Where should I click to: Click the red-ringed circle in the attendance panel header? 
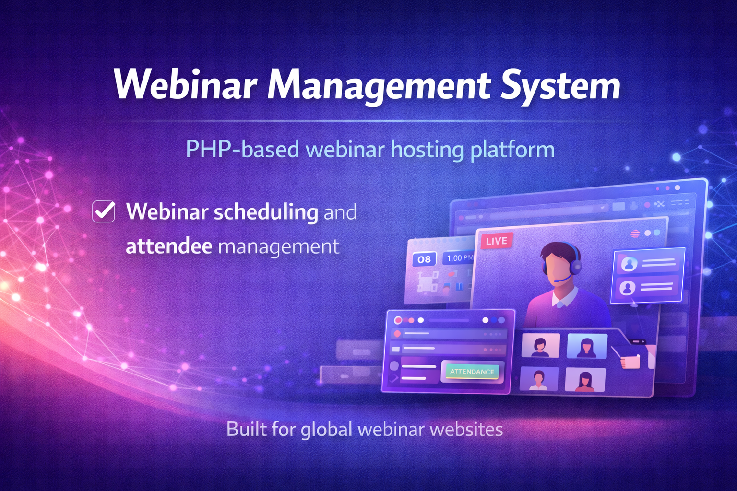(398, 320)
